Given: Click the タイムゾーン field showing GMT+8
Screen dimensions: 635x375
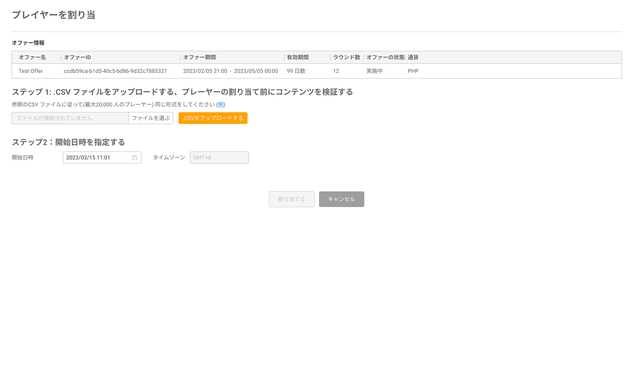Looking at the screenshot, I should (x=219, y=157).
